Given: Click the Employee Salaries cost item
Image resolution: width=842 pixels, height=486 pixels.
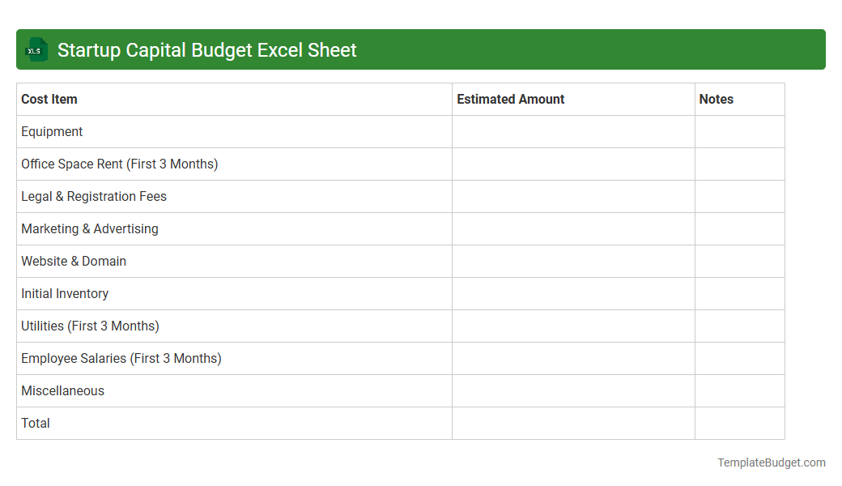Looking at the screenshot, I should click(121, 358).
